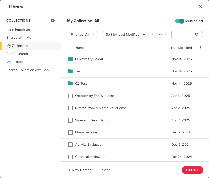
Task: Turn off the Multi-select toggle
Action: pos(180,21)
